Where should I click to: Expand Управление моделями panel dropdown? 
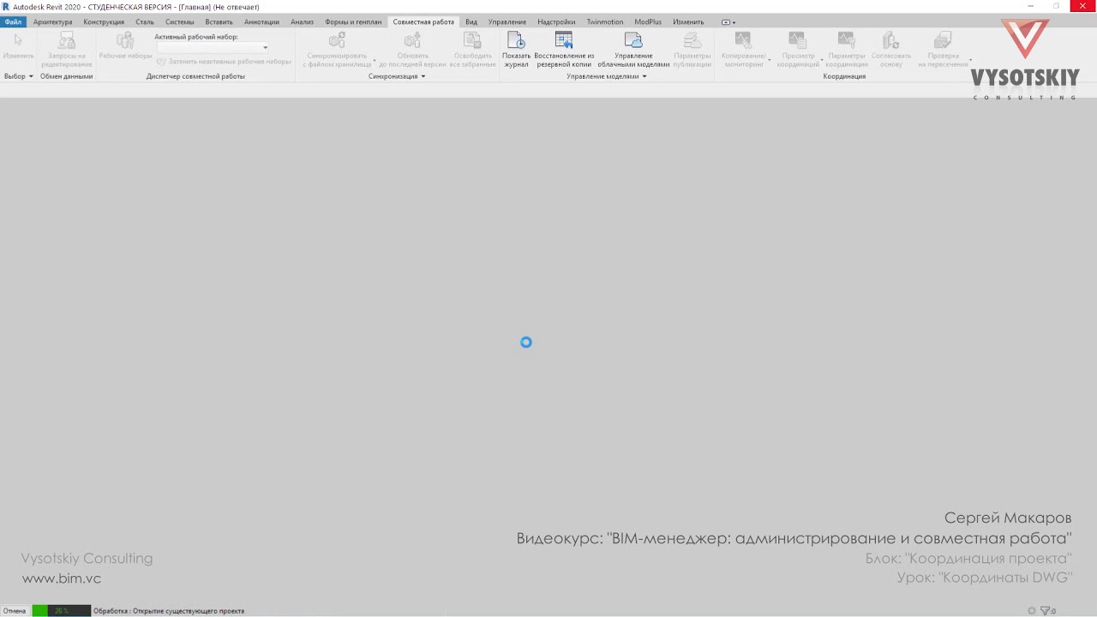[607, 76]
